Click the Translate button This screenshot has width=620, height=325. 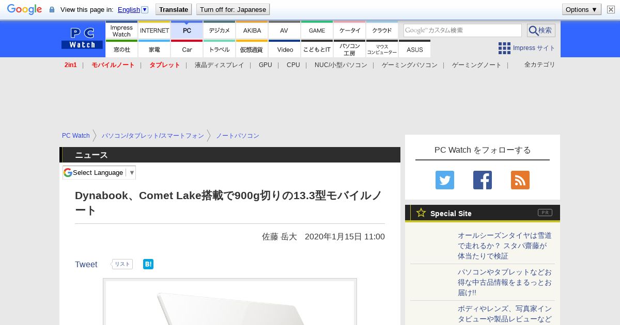point(174,9)
